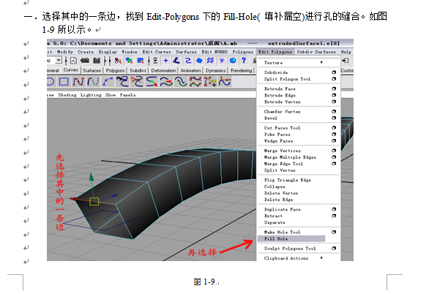Open the viewport Lighting menu
This screenshot has width=448, height=294.
[91, 95]
